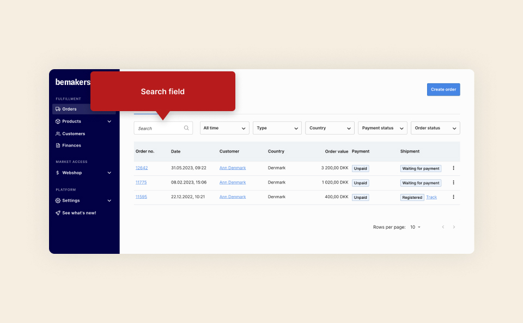523x323 pixels.
Task: Click the Customers people icon
Action: (x=58, y=133)
